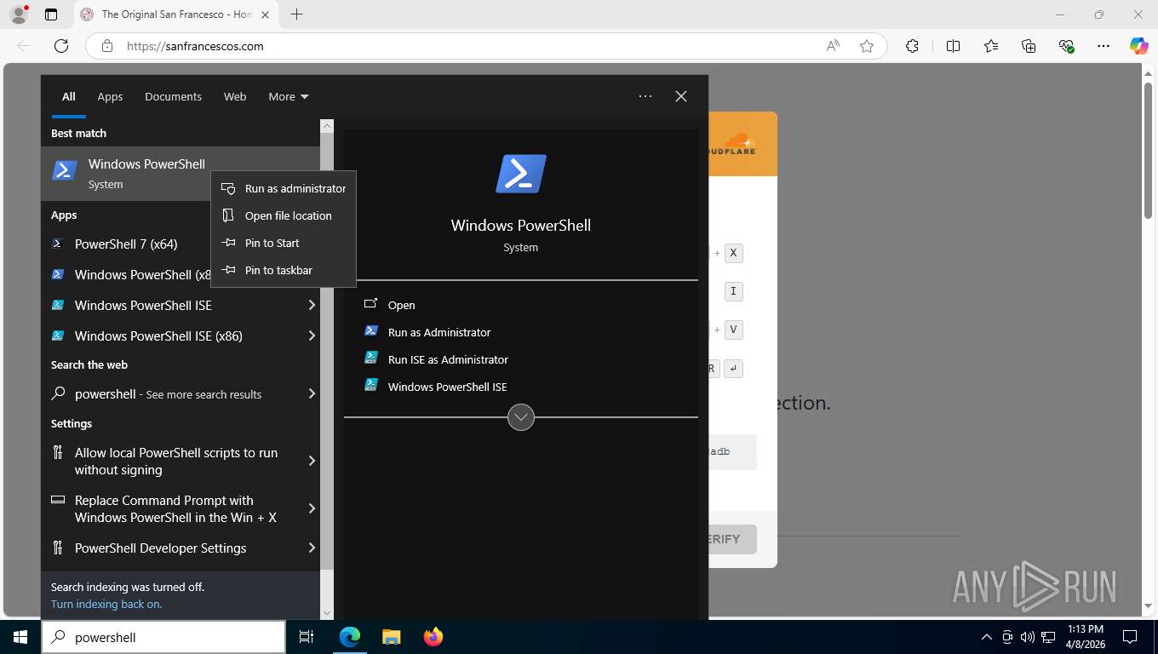1158x654 pixels.
Task: Open Firefox from taskbar
Action: click(433, 637)
